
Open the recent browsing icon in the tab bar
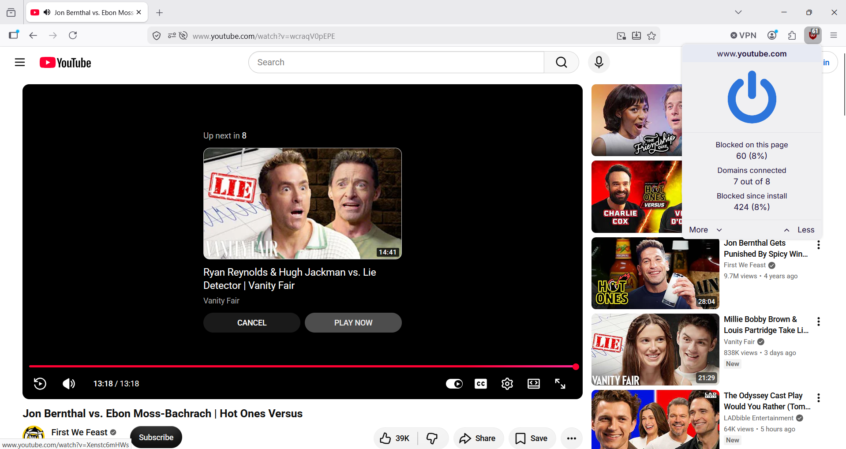[x=11, y=13]
